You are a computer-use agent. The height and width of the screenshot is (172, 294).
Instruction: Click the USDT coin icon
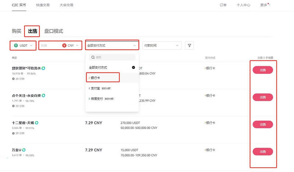coord(16,46)
